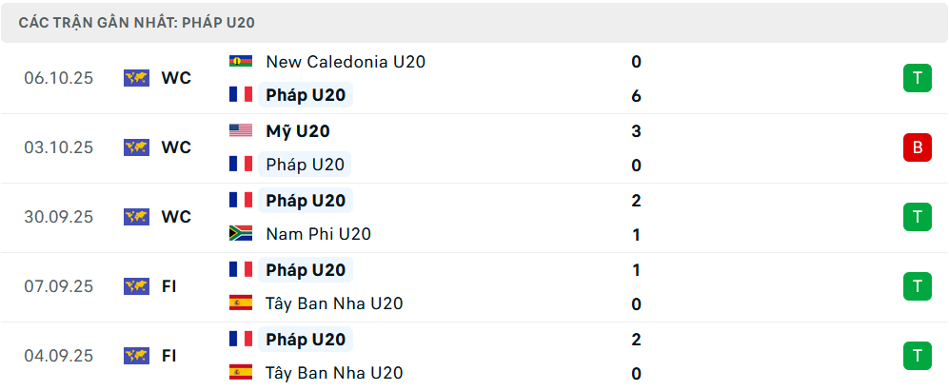The image size is (949, 391).
Task: Open the Nam Phi U20 team link
Action: click(318, 234)
